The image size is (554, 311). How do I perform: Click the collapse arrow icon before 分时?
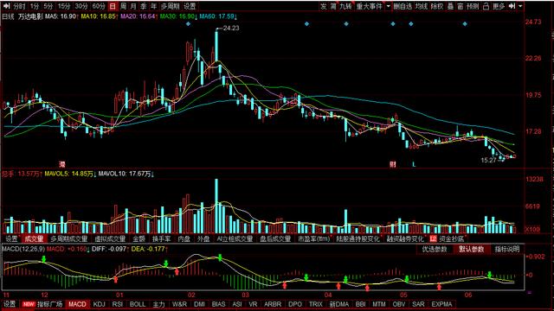click(x=6, y=6)
